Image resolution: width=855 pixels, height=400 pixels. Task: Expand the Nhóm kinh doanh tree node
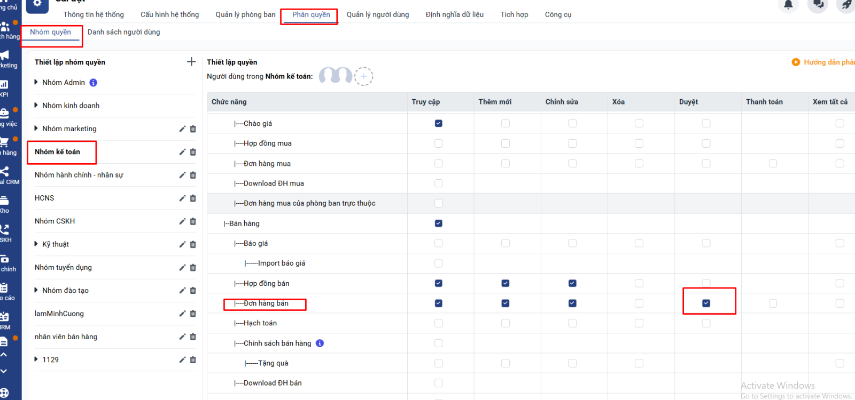36,106
